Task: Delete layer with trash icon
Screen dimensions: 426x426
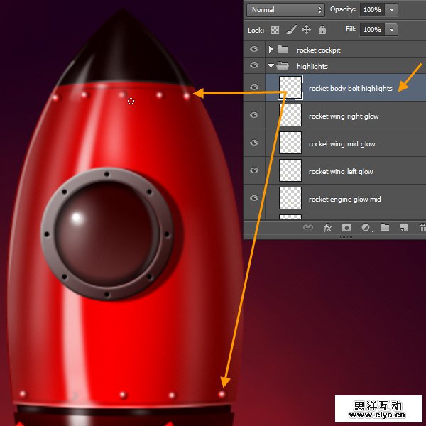Action: click(422, 228)
